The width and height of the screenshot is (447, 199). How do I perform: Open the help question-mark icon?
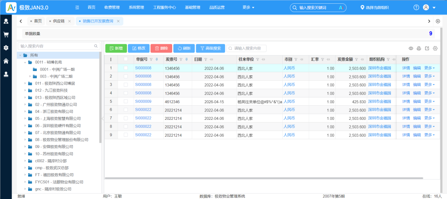tap(416, 7)
